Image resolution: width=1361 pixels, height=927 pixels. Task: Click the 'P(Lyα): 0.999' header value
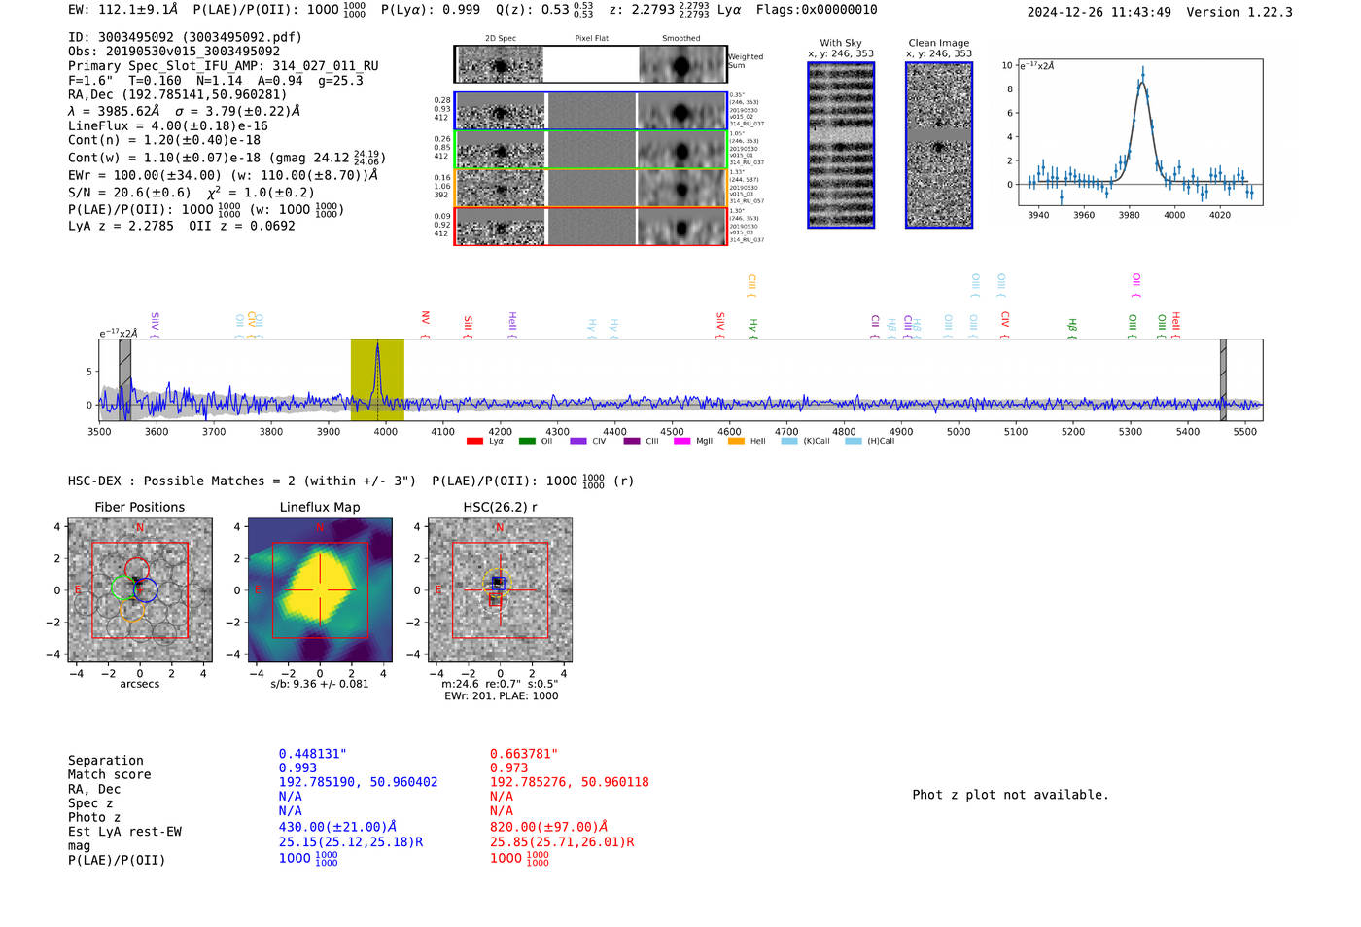431,10
